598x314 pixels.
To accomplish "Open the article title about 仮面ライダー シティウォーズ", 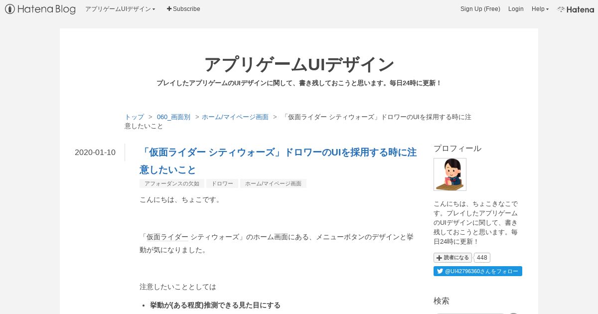I will click(x=278, y=161).
